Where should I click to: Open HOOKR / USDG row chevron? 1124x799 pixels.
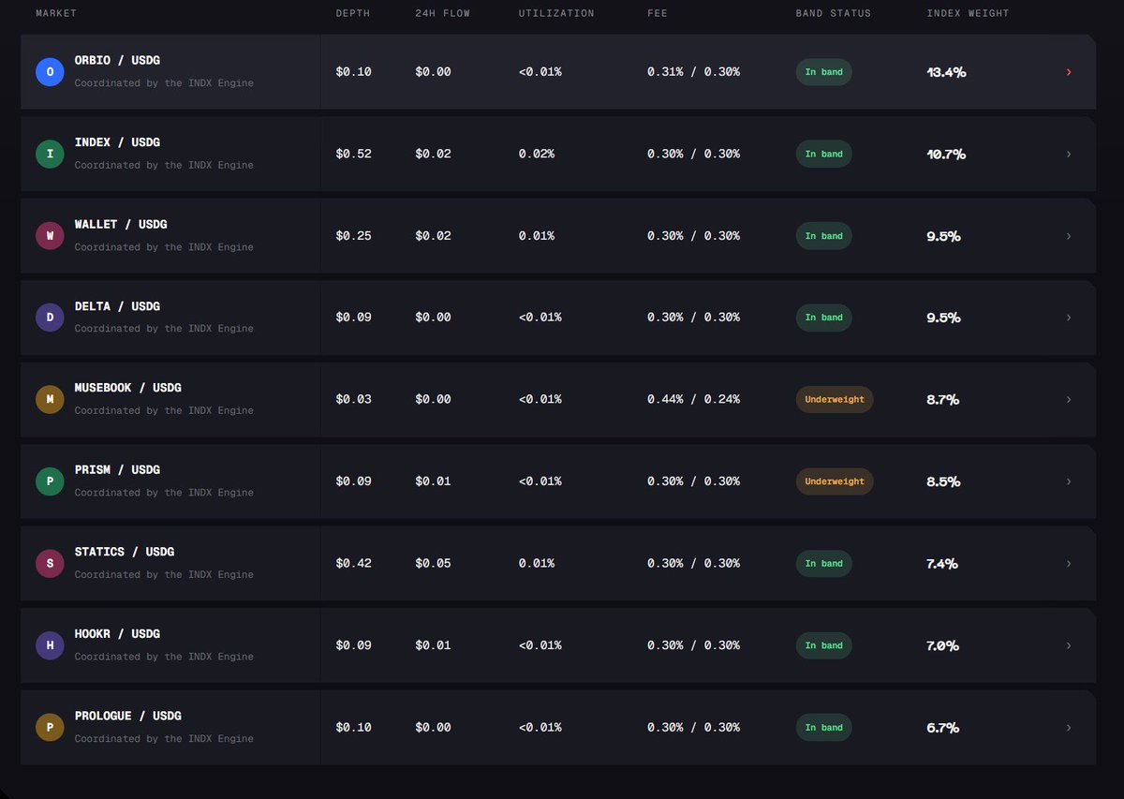coord(1069,645)
